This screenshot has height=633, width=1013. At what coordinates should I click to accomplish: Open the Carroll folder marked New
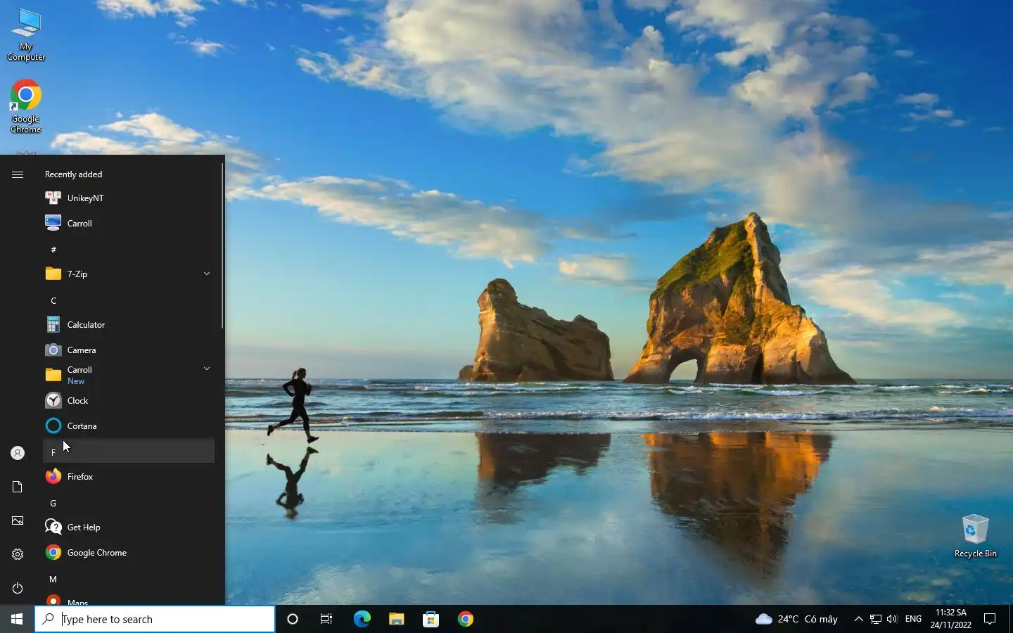[x=129, y=375]
